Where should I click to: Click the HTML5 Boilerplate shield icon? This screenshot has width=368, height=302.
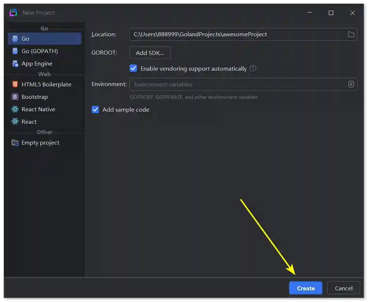[x=15, y=84]
